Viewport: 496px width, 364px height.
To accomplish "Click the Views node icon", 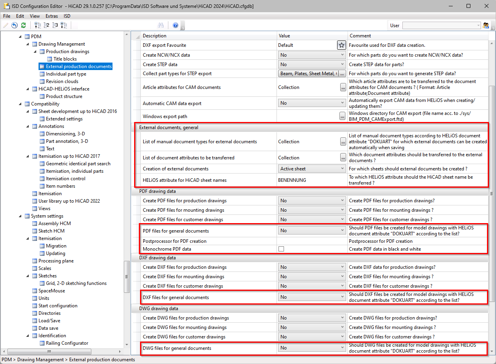I will pos(35,209).
